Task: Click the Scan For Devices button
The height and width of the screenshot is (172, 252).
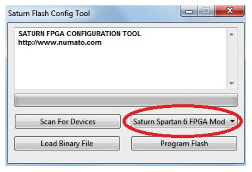Action: (x=67, y=122)
